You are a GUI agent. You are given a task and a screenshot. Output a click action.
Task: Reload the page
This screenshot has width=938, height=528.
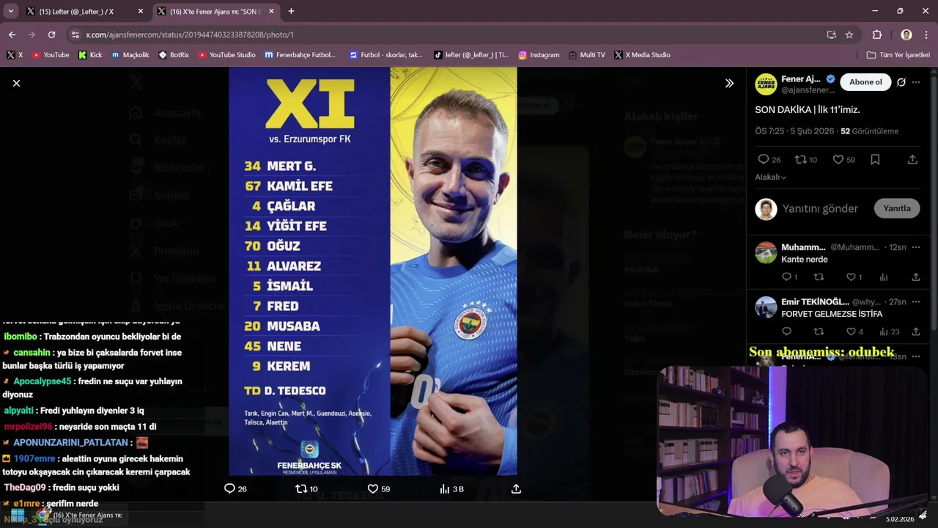point(51,34)
